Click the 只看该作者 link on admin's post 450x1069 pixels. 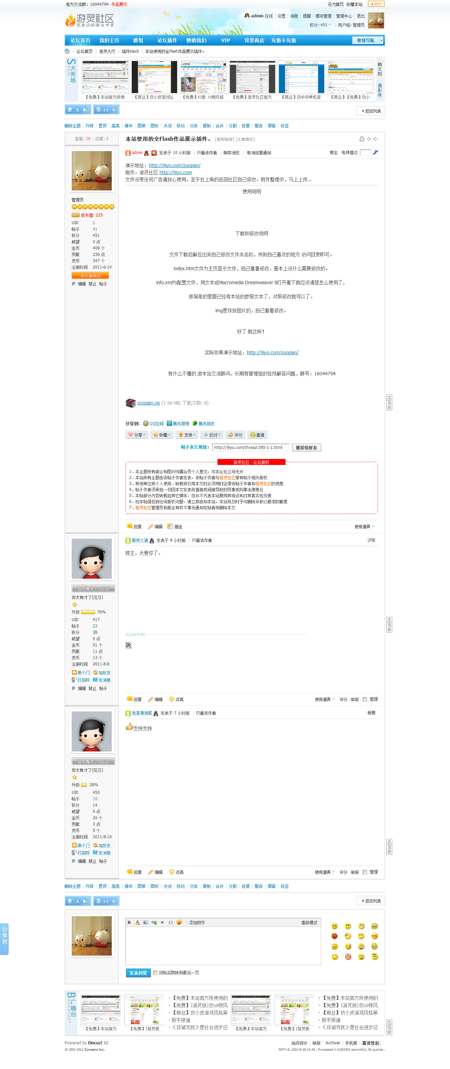coord(207,153)
